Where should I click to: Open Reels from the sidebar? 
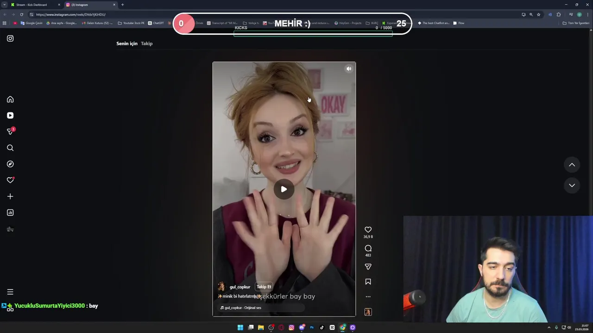[10, 116]
